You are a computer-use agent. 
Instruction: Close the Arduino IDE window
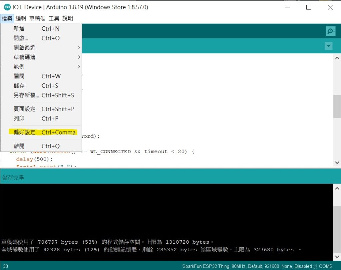pyautogui.click(x=330, y=7)
